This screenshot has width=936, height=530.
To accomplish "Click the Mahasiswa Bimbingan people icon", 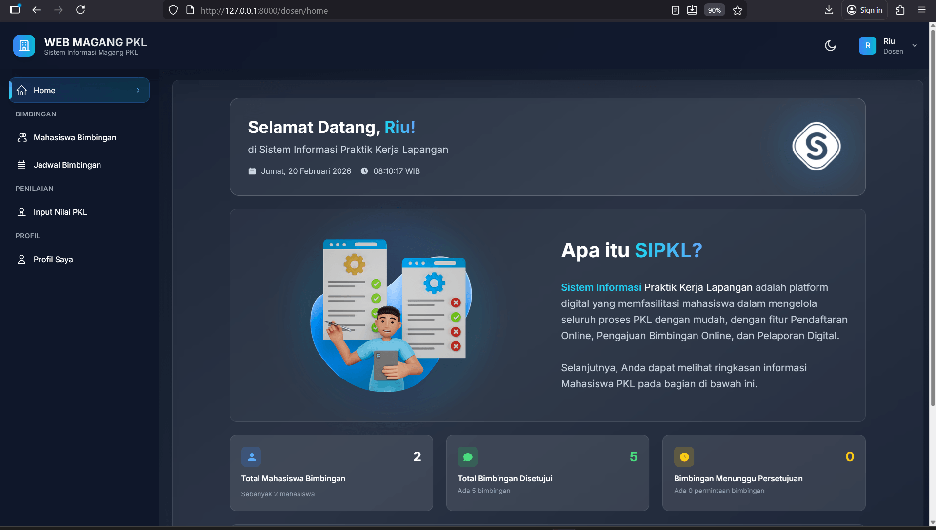I will (21, 138).
